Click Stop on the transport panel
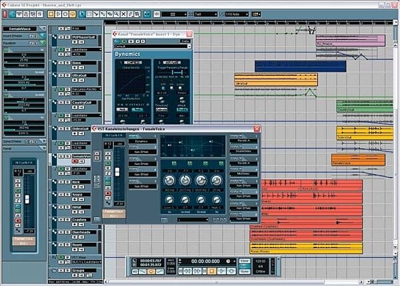The height and width of the screenshot is (286, 400). [x=211, y=271]
